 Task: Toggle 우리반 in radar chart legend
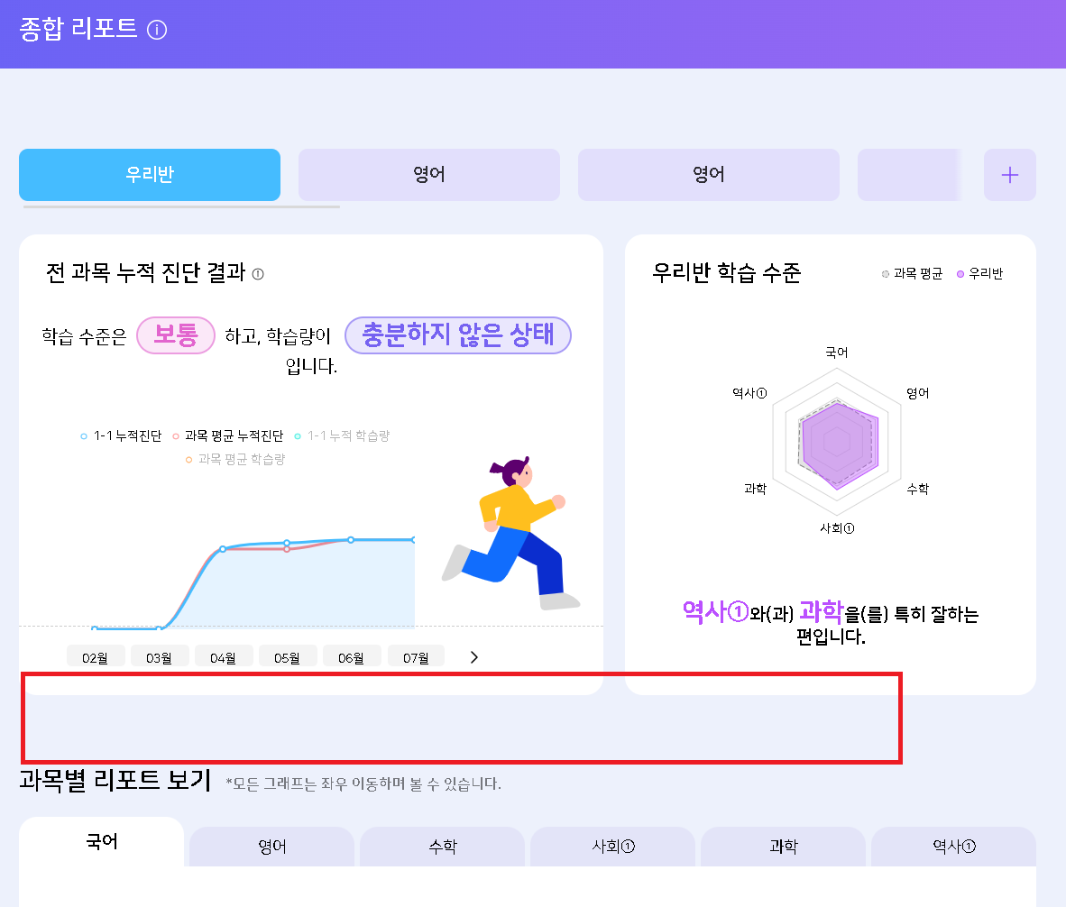tap(979, 273)
